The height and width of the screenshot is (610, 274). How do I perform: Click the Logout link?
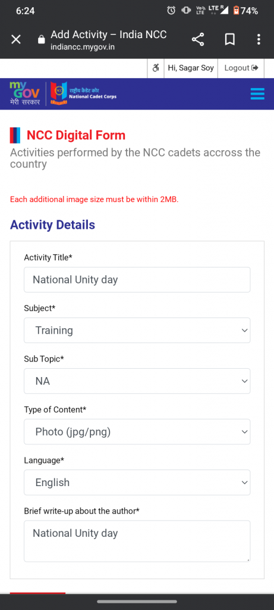tap(241, 68)
